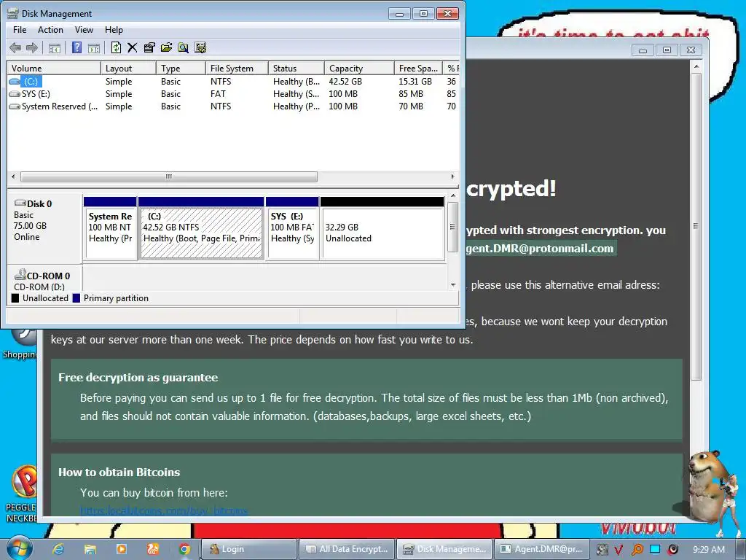The image size is (746, 560).
Task: Click the left arrow of the volume list scrollbar
Action: tap(13, 176)
